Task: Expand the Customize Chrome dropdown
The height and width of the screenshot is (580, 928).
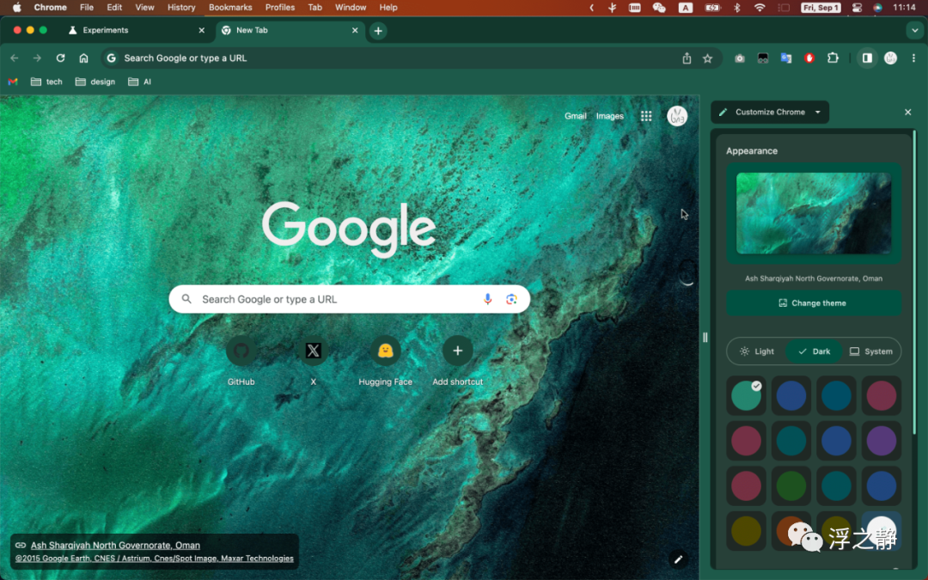Action: [x=770, y=112]
